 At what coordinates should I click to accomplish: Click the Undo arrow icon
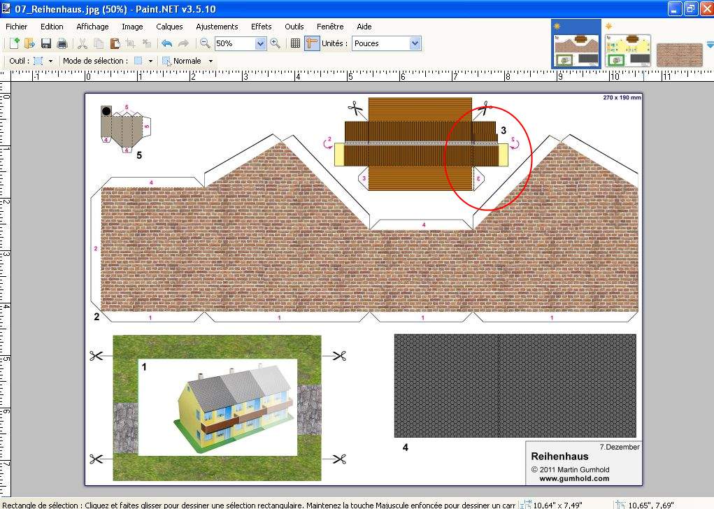click(x=166, y=43)
